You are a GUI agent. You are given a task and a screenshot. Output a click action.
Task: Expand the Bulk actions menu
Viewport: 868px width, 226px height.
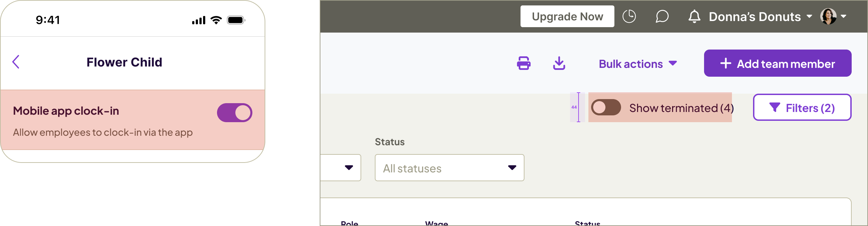(x=638, y=64)
